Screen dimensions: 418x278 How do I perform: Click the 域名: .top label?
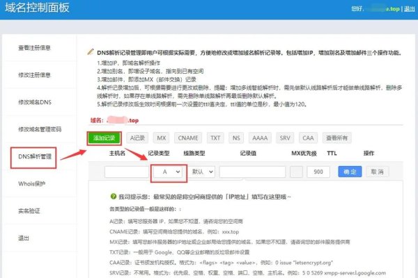pos(114,120)
